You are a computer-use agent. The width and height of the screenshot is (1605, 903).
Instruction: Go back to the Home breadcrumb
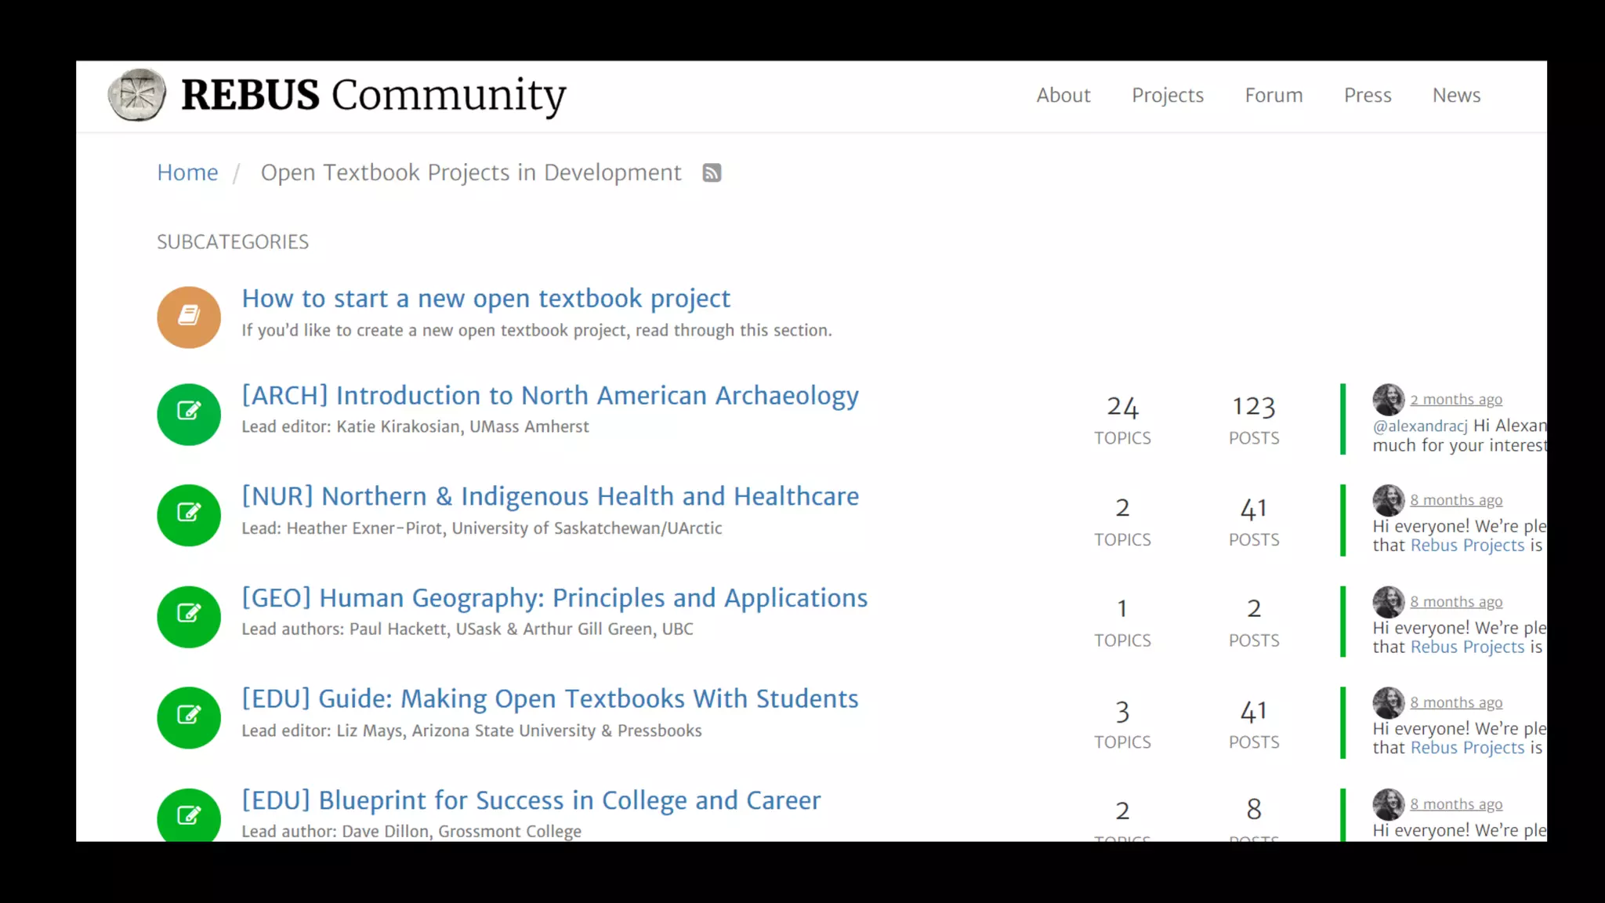(x=187, y=172)
